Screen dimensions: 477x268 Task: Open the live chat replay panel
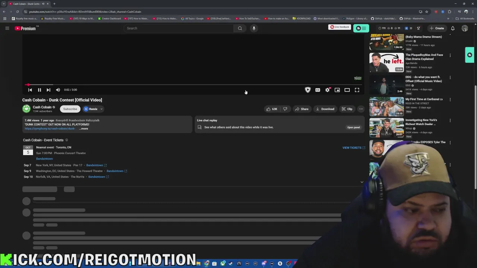pyautogui.click(x=354, y=127)
